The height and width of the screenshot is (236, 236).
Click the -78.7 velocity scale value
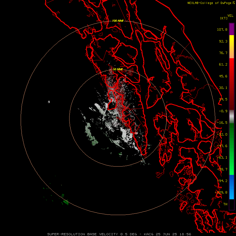pyautogui.click(x=222, y=169)
